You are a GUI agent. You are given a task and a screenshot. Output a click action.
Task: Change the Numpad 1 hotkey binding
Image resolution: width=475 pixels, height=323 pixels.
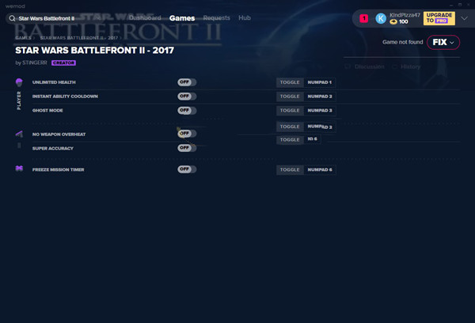(x=319, y=82)
